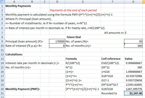Click 'Principal (loan amount) (P)=' label
145x98 pixels.
point(24,41)
